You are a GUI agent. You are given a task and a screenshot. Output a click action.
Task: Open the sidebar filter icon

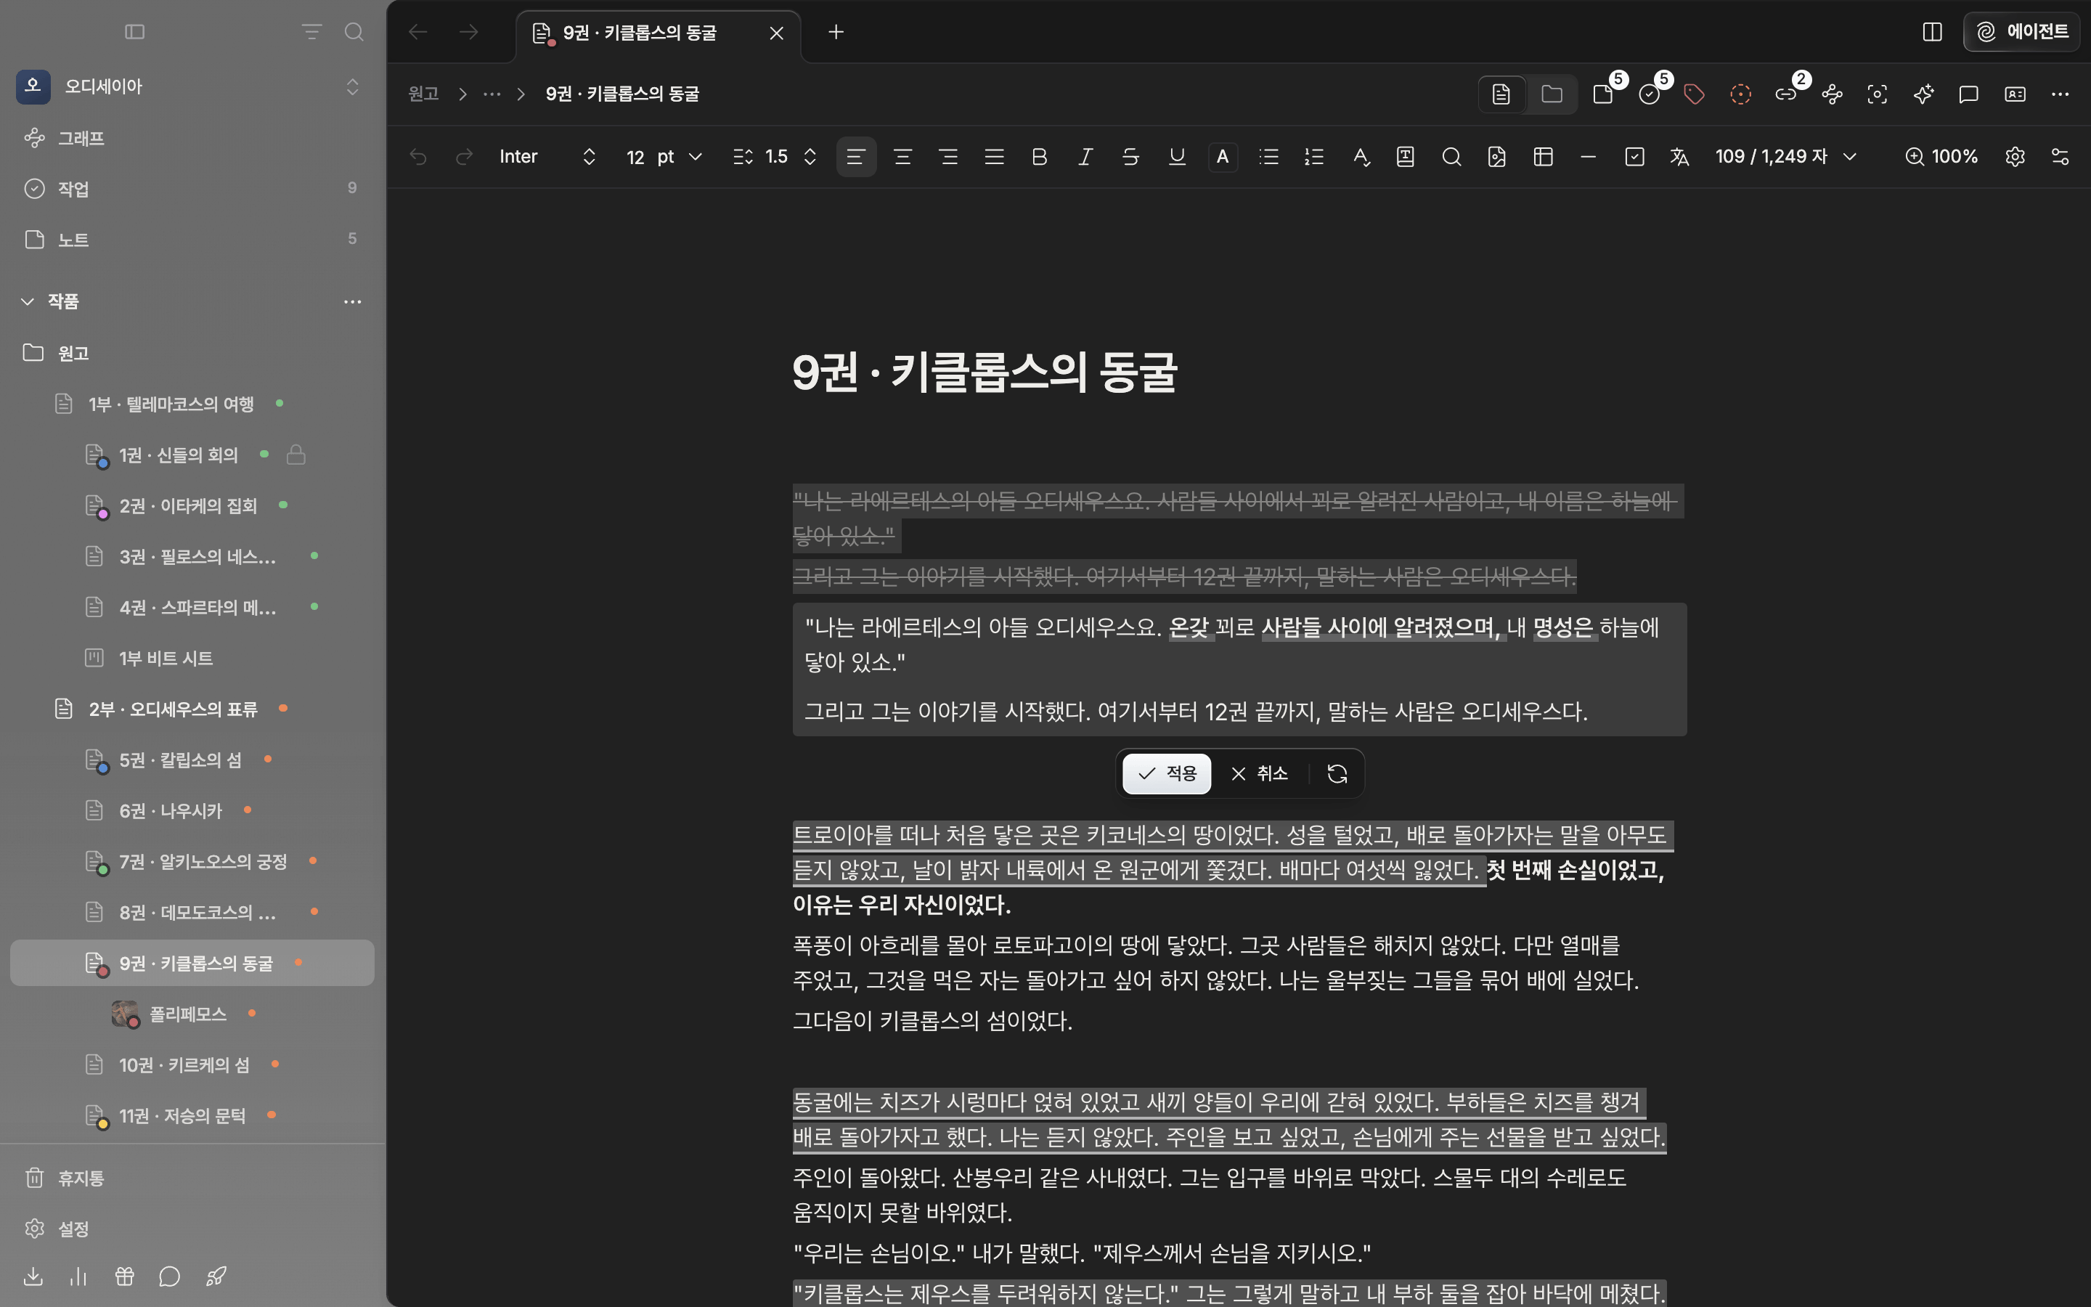(311, 32)
